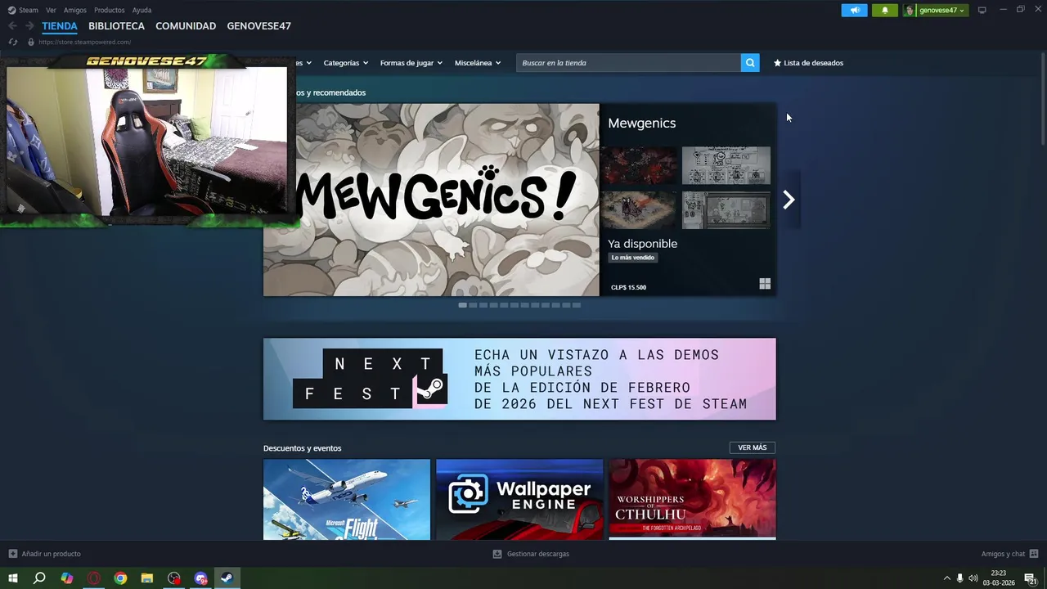Click the Descuentos y eventos heading
The width and height of the screenshot is (1047, 589).
[x=303, y=448]
